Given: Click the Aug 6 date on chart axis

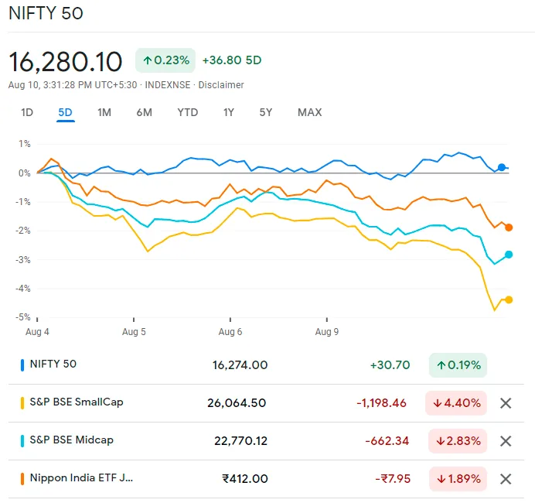Looking at the screenshot, I should [230, 331].
